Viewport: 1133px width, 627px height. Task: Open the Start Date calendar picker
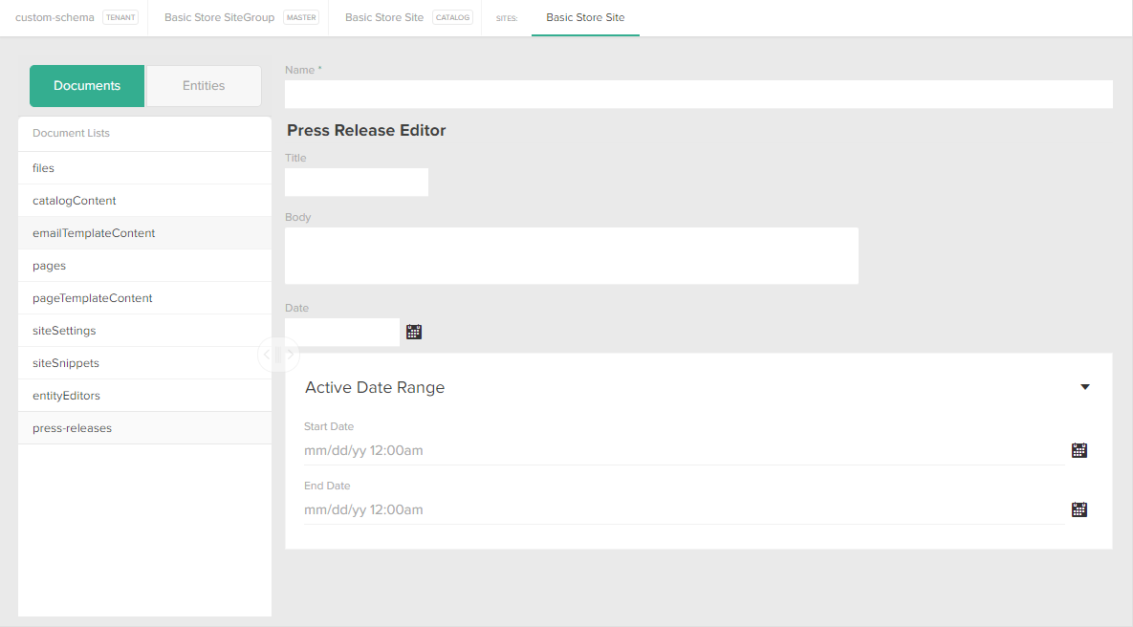(x=1079, y=450)
